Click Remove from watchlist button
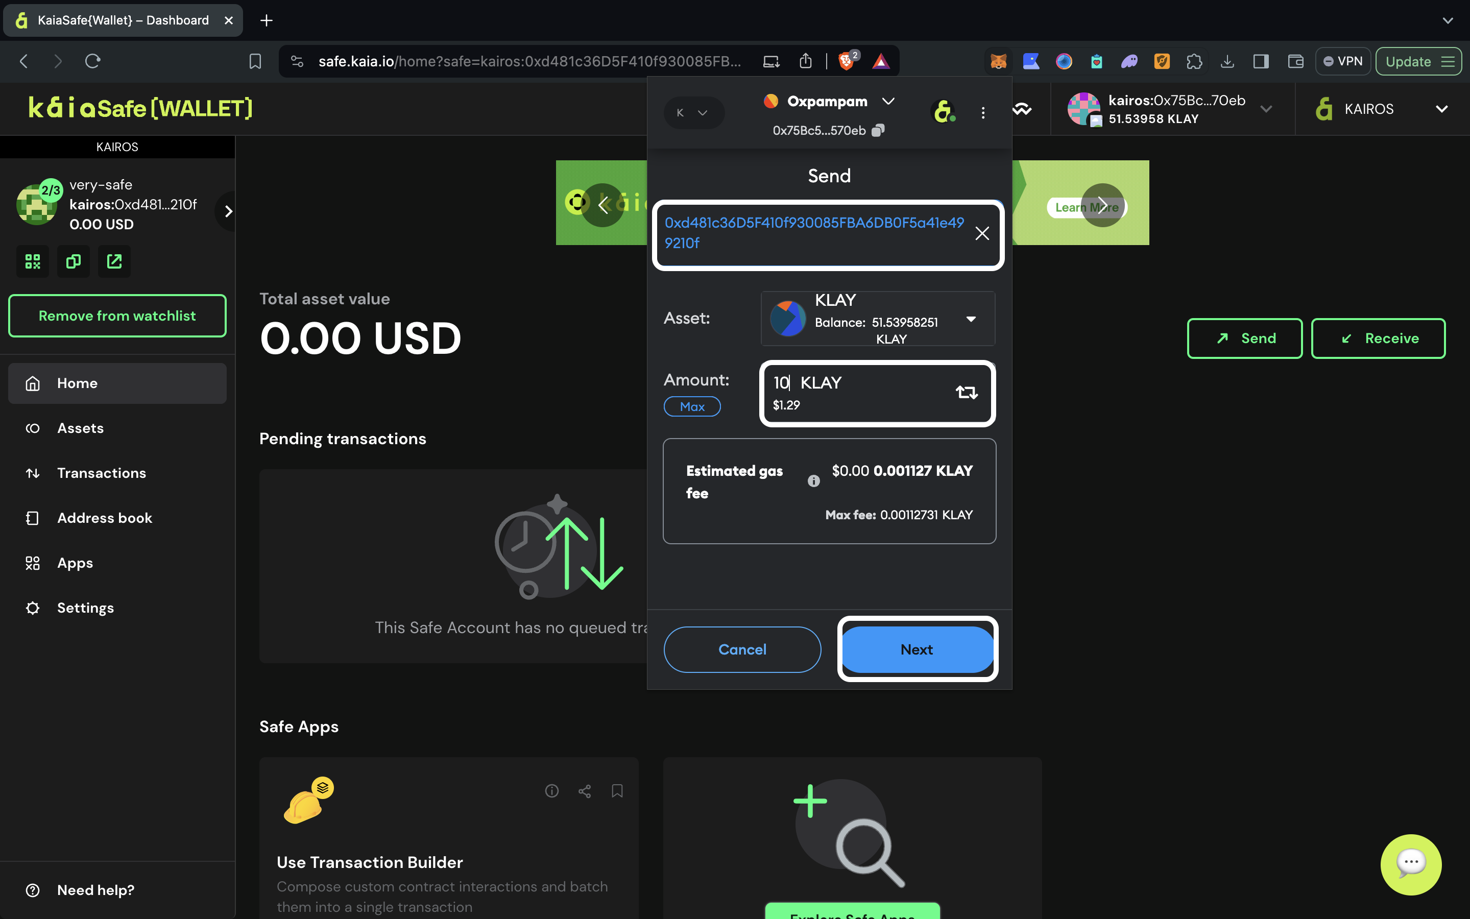 117,316
